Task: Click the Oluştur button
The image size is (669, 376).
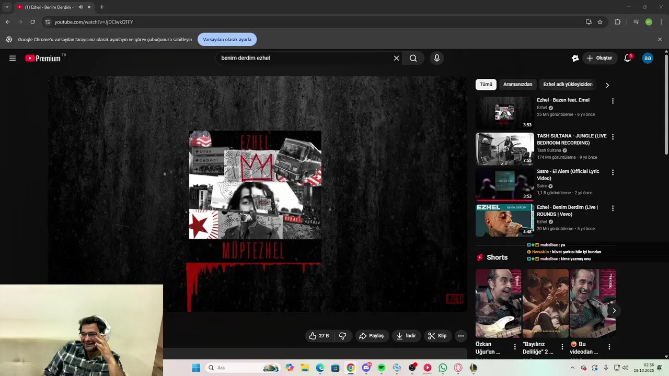Action: (599, 58)
